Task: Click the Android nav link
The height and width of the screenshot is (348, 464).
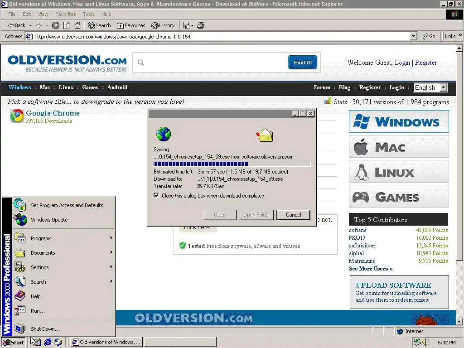Action: [x=117, y=87]
